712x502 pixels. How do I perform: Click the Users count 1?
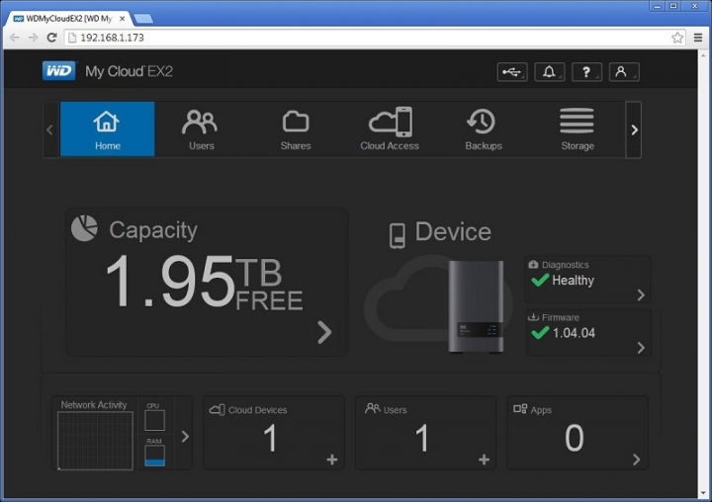point(422,438)
